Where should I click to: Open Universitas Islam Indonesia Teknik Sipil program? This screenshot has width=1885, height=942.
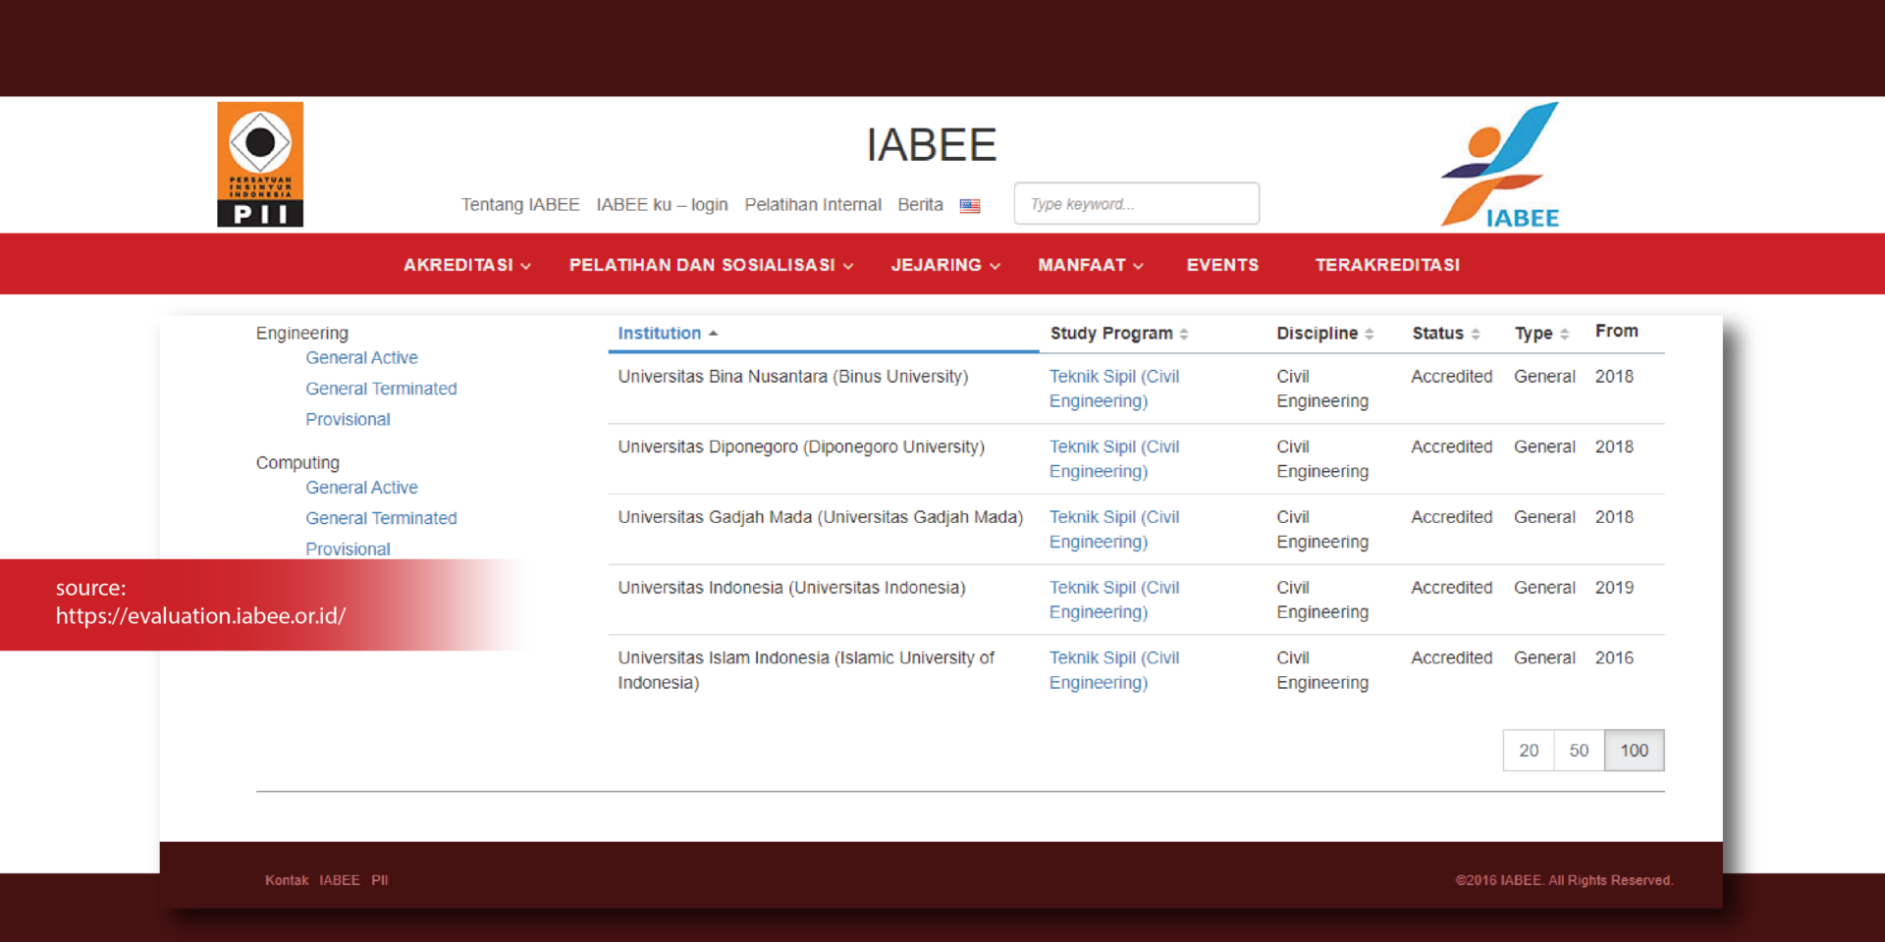pyautogui.click(x=1114, y=670)
